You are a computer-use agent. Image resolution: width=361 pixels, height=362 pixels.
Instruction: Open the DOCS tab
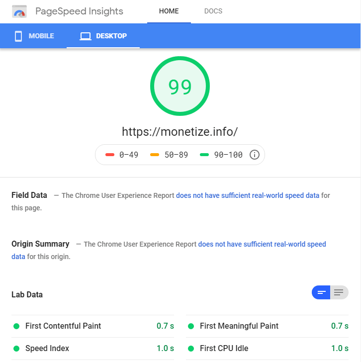[213, 11]
